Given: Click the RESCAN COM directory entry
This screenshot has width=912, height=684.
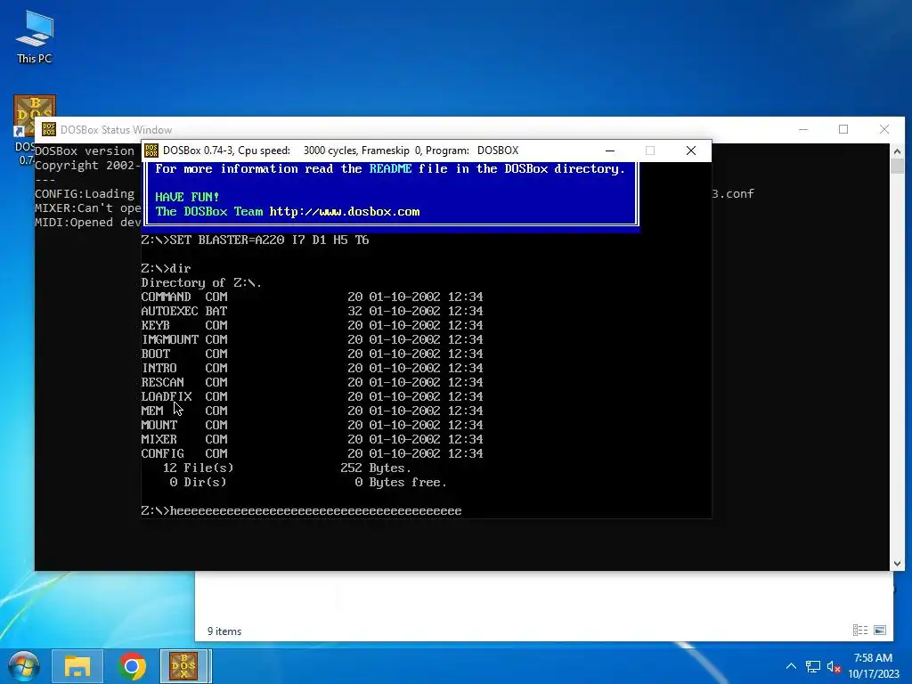Looking at the screenshot, I should pyautogui.click(x=312, y=382).
